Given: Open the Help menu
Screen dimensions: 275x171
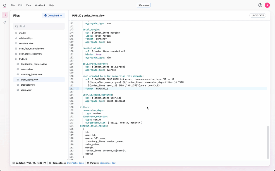Looking at the screenshot, I should [x=51, y=5].
